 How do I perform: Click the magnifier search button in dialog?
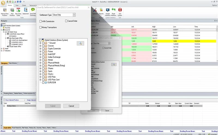point(80,43)
